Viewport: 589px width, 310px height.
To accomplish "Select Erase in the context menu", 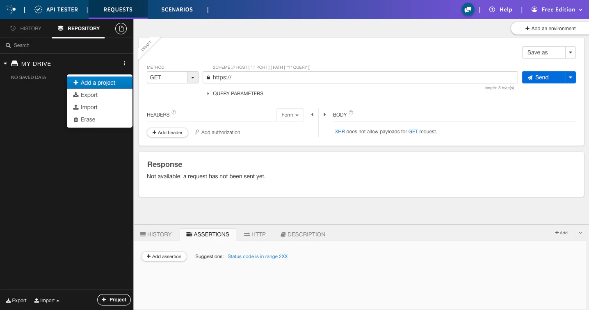I will point(100,119).
